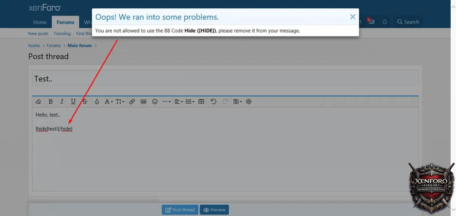Viewport: 456px width, 216px height.
Task: Toggle underline text formatting
Action: click(73, 102)
